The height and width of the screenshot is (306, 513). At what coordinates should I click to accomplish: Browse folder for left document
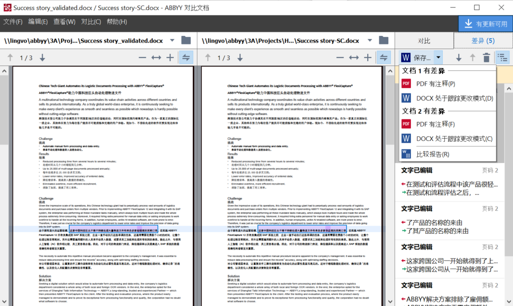click(x=186, y=40)
